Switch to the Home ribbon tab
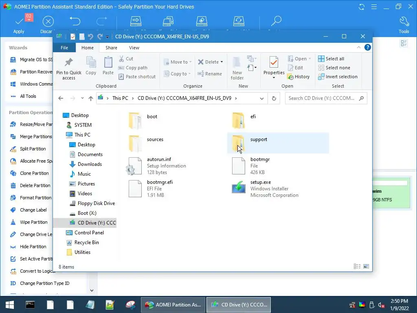417x313 pixels. (x=88, y=48)
